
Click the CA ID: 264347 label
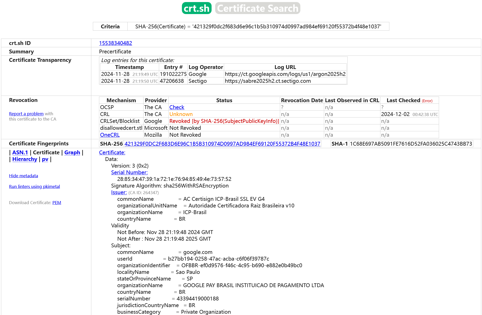click(x=144, y=193)
